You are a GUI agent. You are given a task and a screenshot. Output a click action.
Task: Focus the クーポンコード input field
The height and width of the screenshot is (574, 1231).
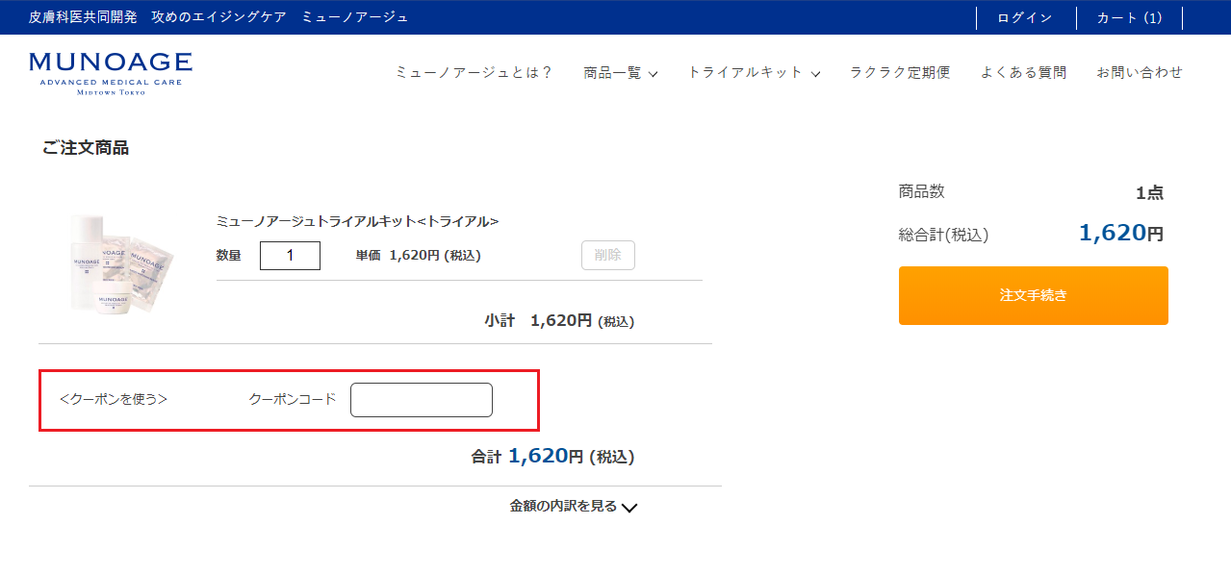(422, 400)
